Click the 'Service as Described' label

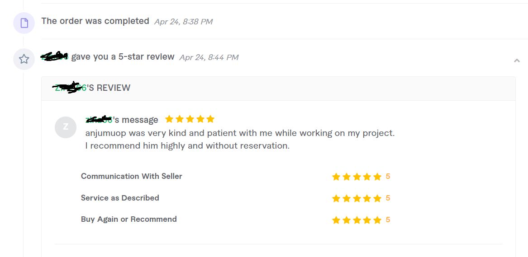click(x=120, y=198)
